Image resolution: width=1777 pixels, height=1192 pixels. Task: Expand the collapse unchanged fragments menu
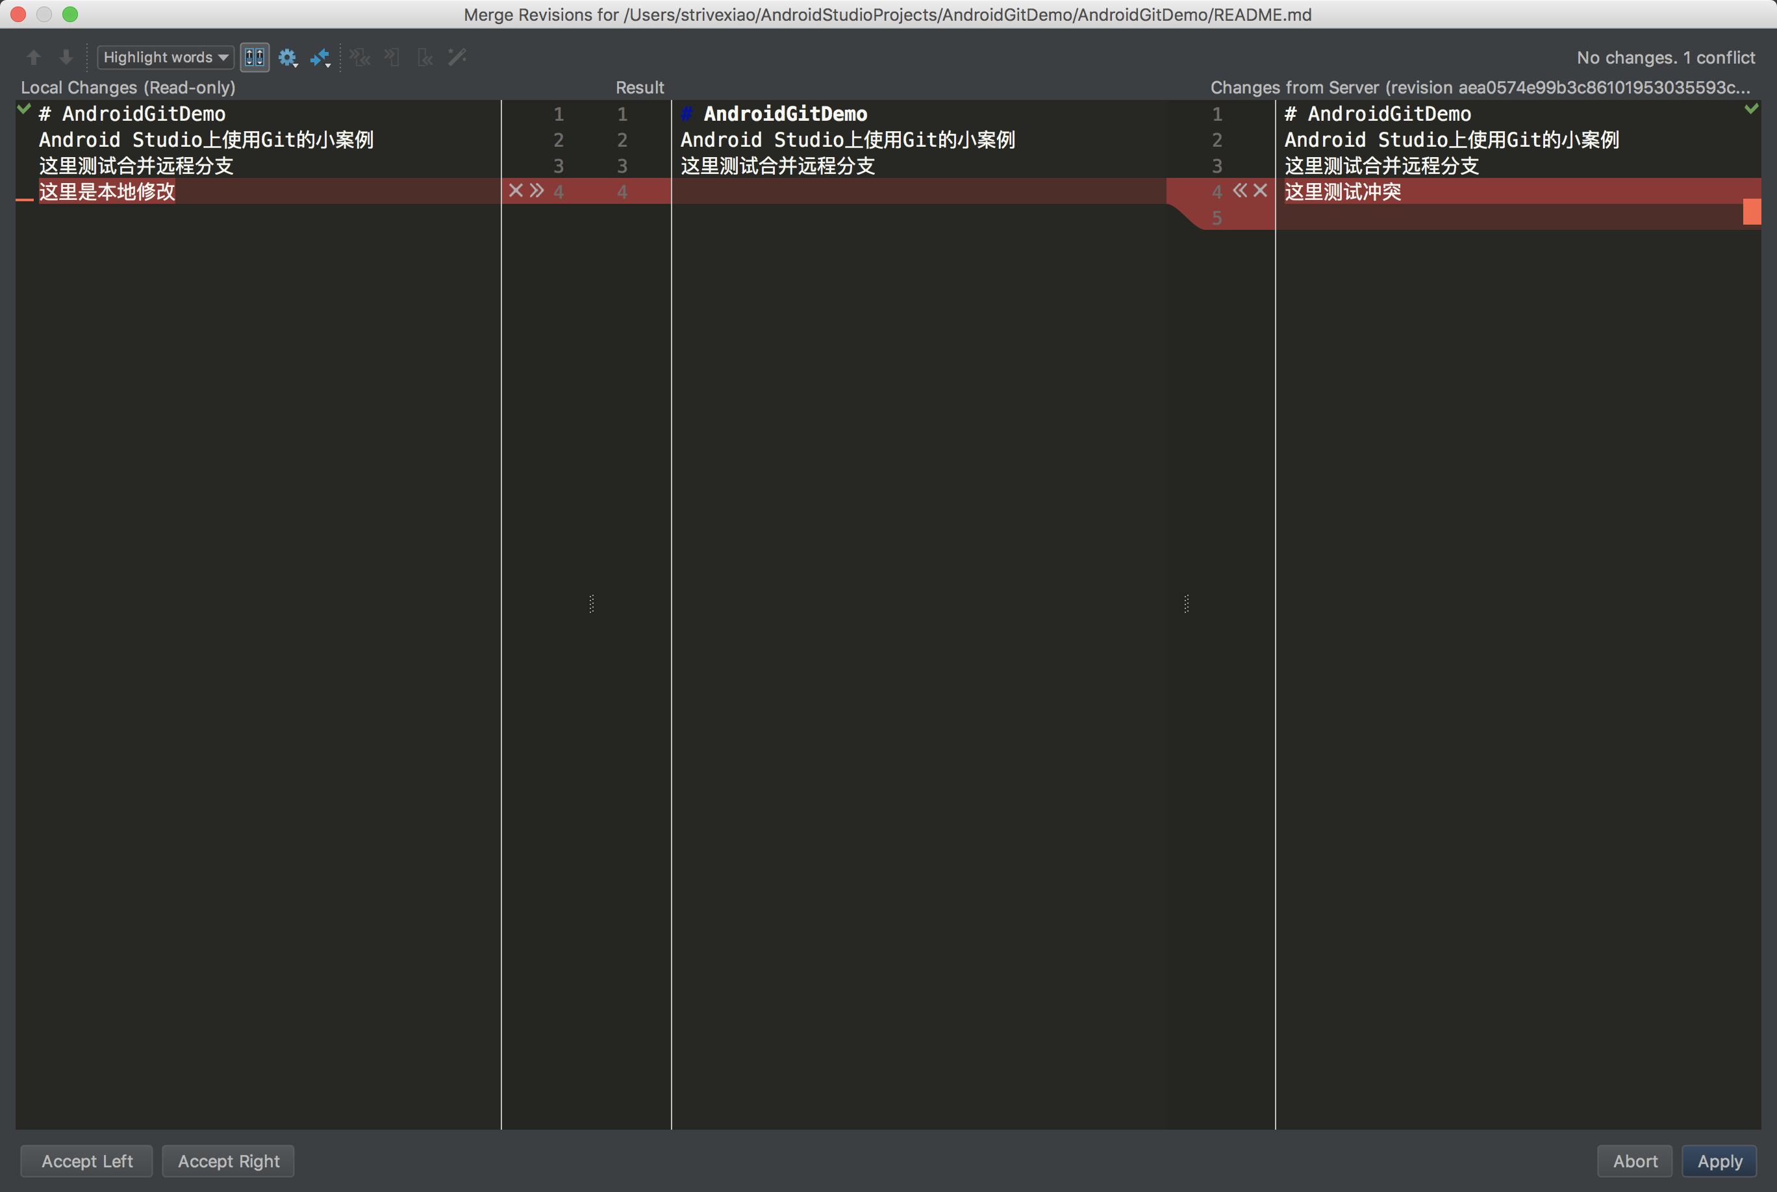pyautogui.click(x=320, y=57)
